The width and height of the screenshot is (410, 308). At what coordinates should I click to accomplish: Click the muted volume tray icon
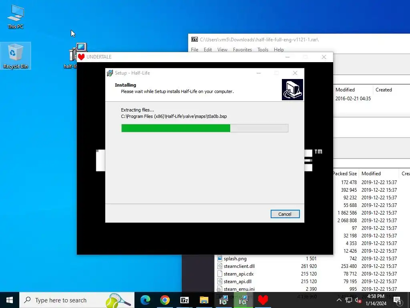pyautogui.click(x=358, y=300)
